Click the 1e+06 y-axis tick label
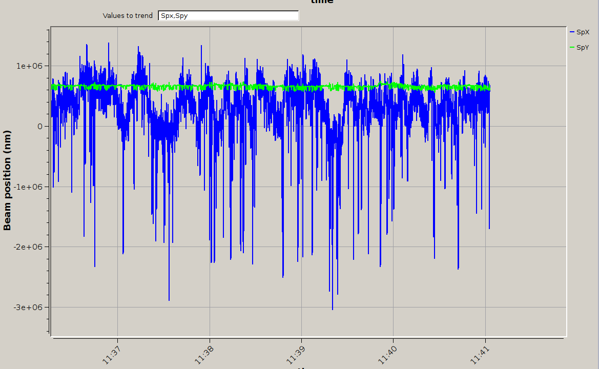Screen dimensions: 599x369 tap(32, 66)
